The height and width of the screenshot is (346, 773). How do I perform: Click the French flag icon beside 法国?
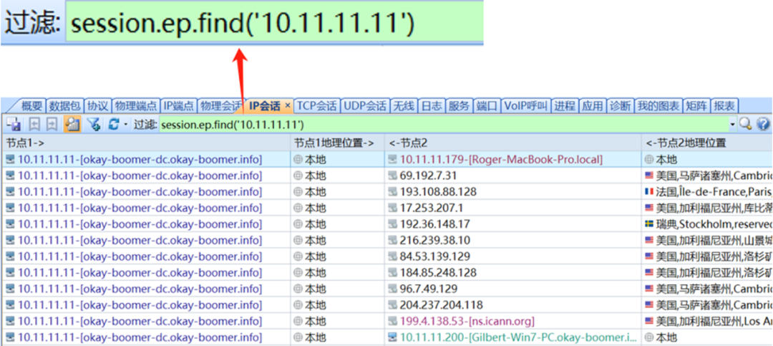[649, 191]
